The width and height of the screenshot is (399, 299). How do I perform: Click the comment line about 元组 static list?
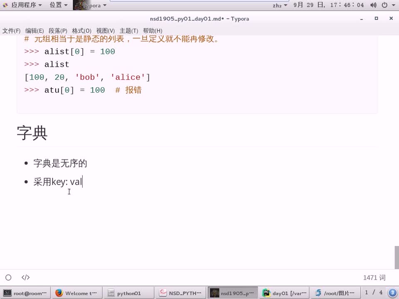122,39
